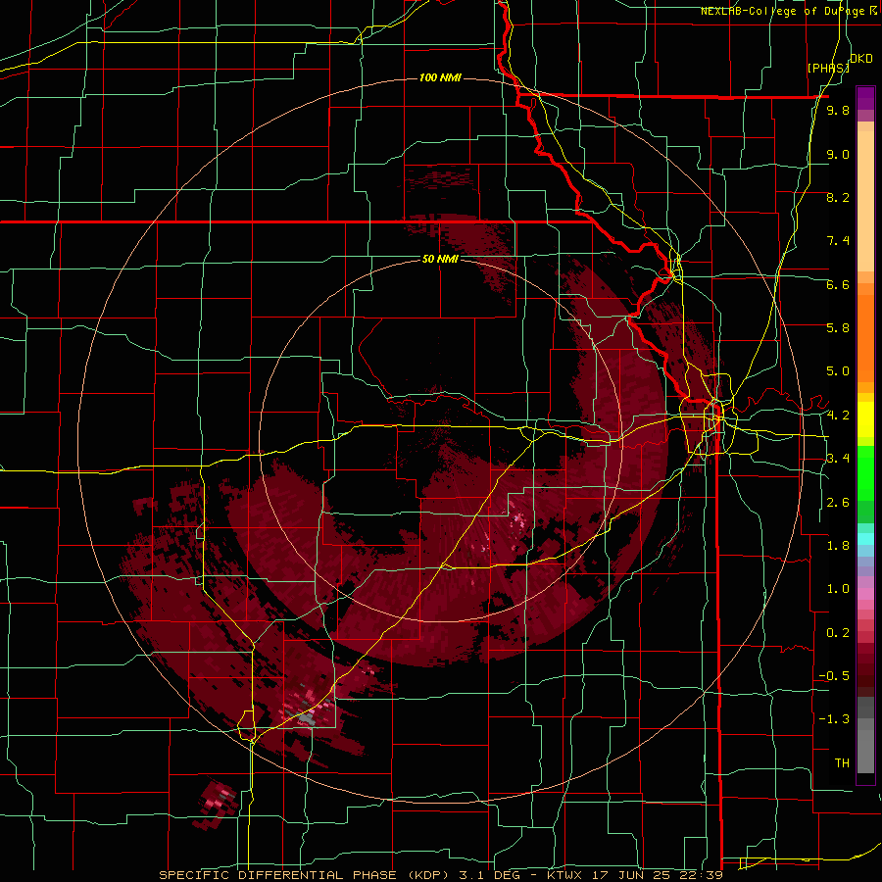Pick the yellow band on color bar
Viewport: 882px width, 882px height.
pyautogui.click(x=865, y=419)
